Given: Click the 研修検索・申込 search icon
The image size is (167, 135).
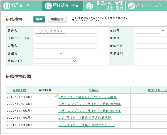Looking at the screenshot, I should point(48,6).
